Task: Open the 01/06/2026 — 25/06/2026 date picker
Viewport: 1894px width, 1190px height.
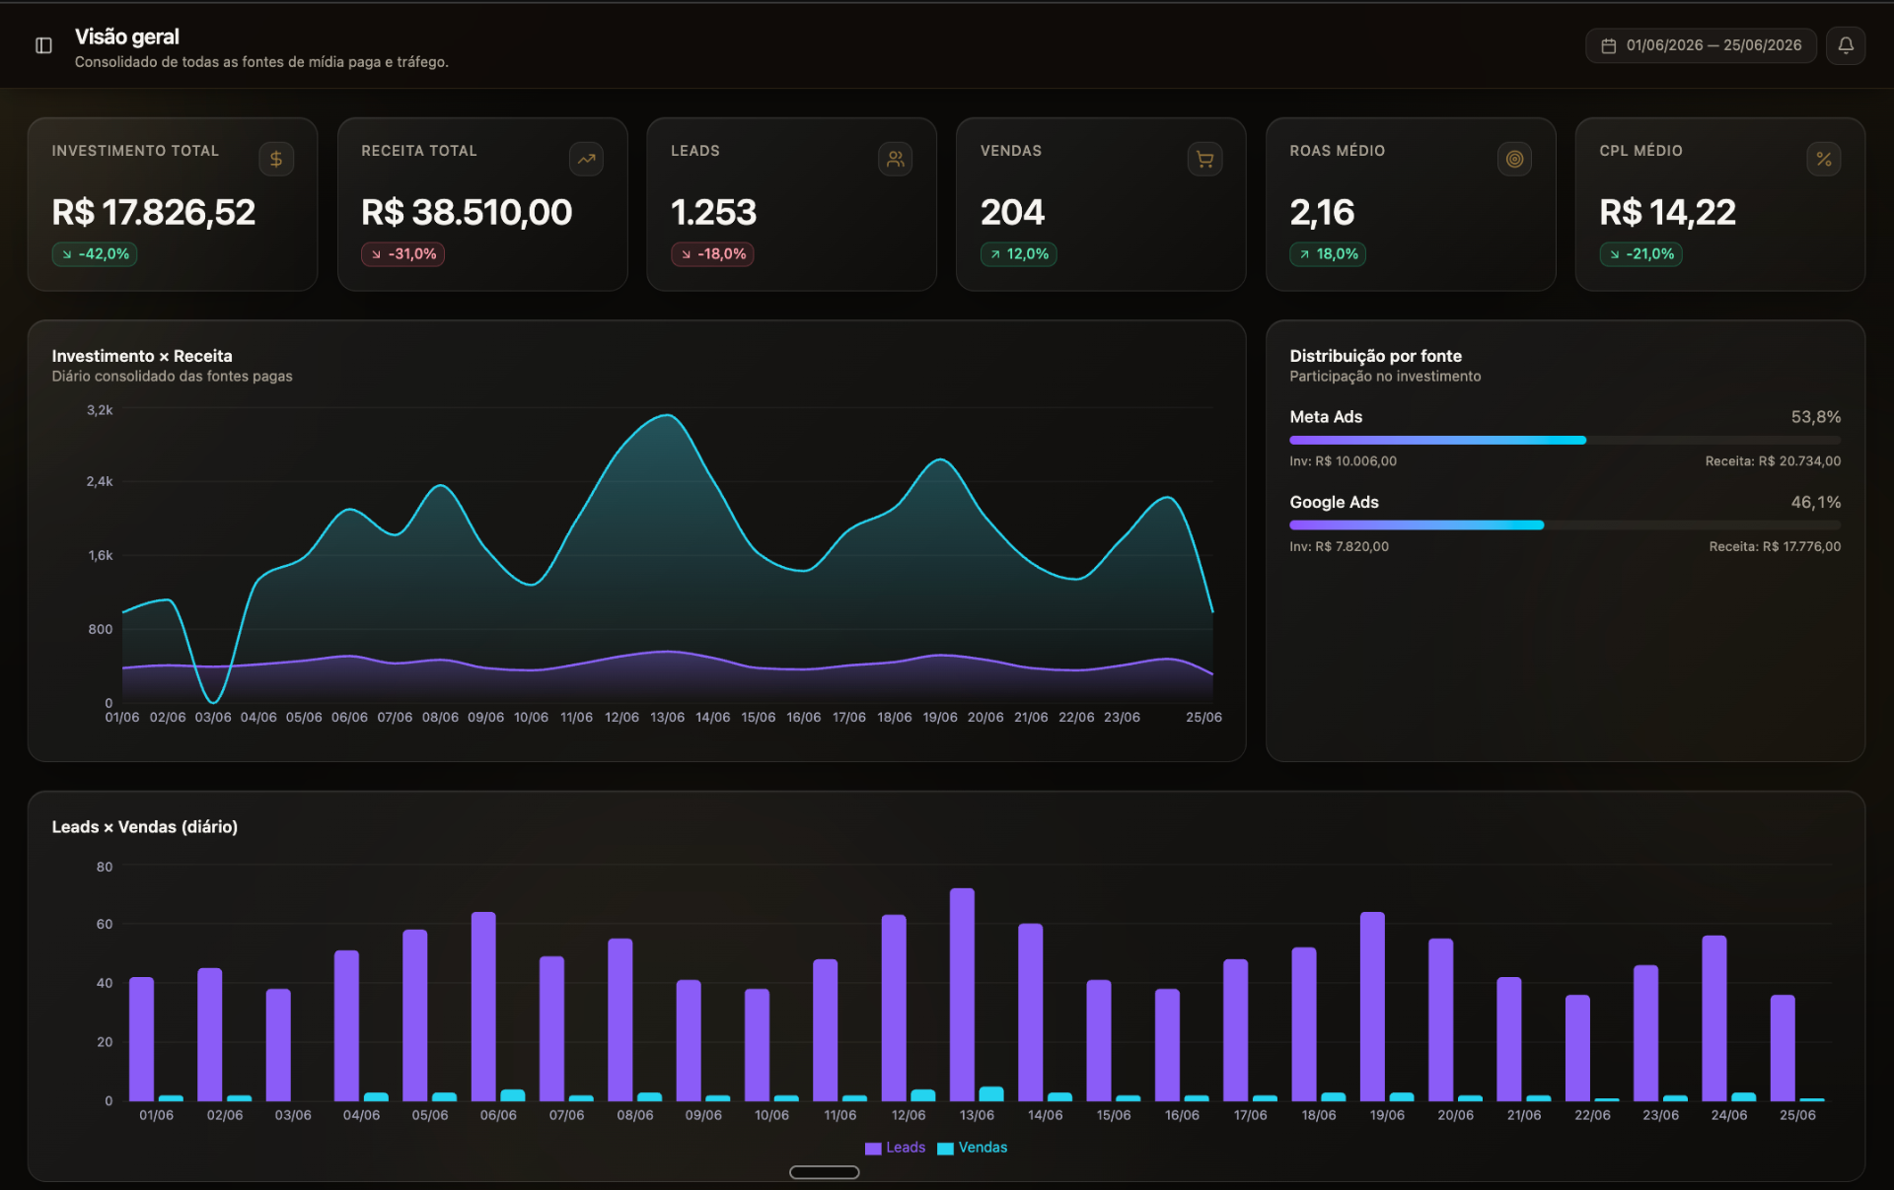Action: coord(1701,45)
